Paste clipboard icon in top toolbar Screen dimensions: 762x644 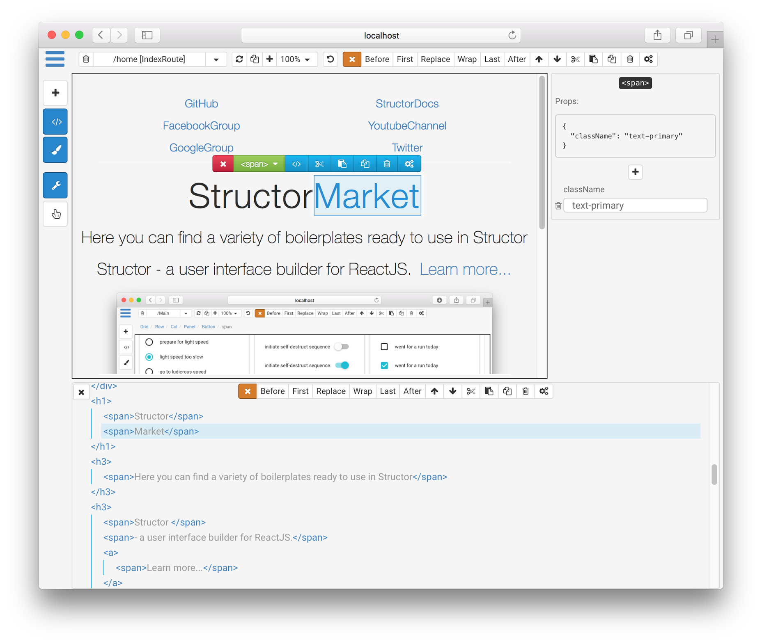(593, 59)
